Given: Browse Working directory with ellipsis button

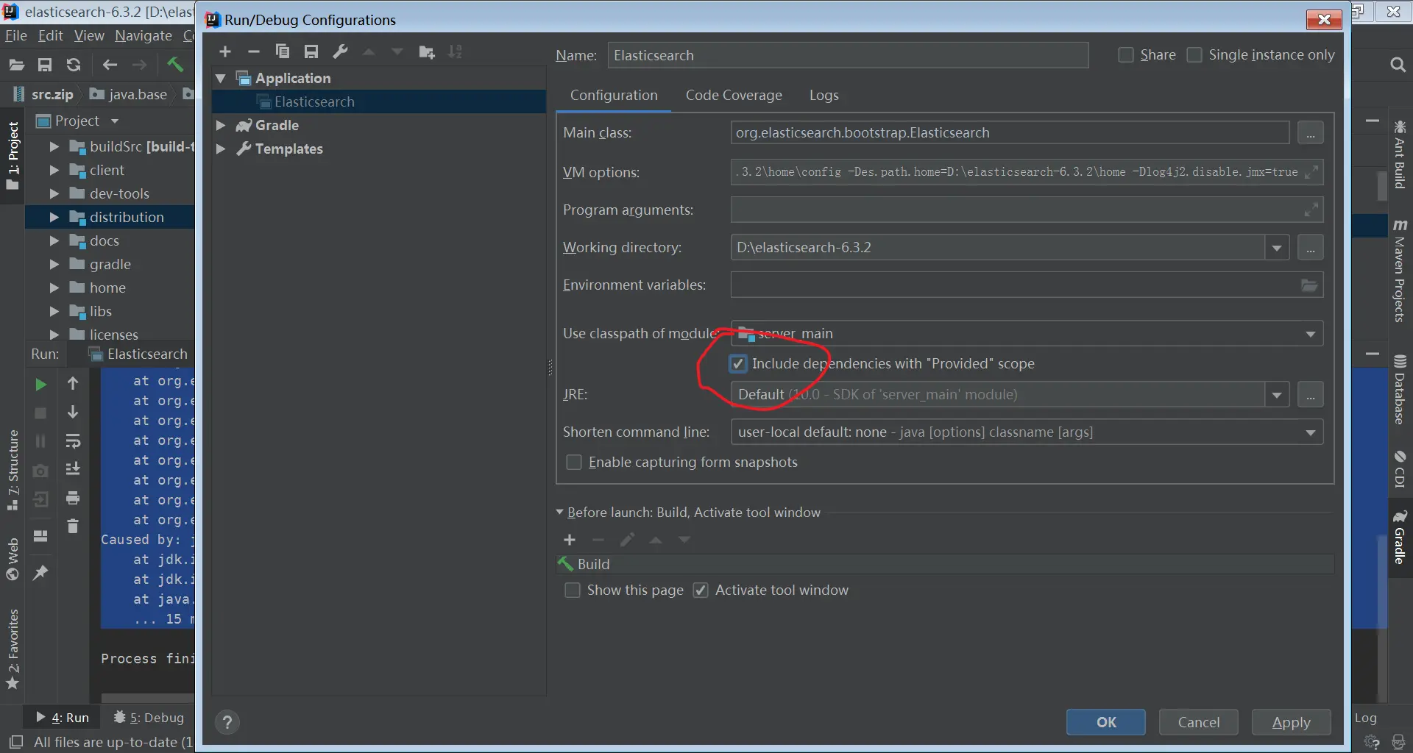Looking at the screenshot, I should tap(1311, 248).
